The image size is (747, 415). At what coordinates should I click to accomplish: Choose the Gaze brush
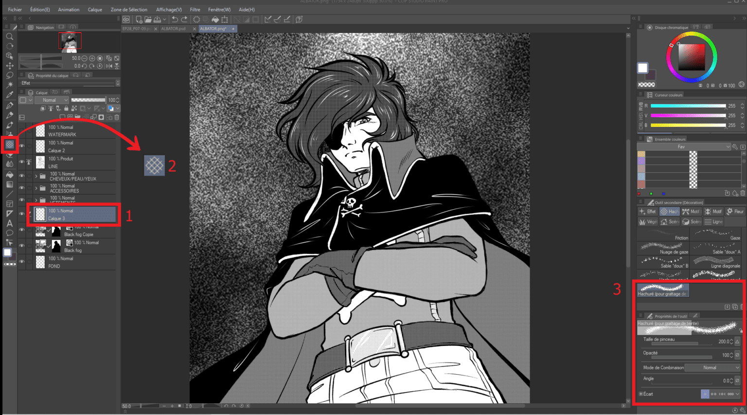click(716, 235)
